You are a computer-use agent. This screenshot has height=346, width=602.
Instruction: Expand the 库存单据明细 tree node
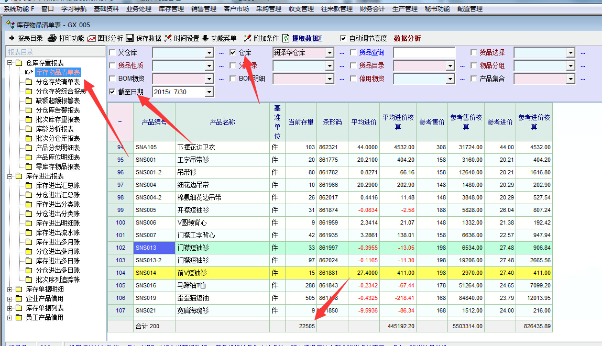point(10,289)
